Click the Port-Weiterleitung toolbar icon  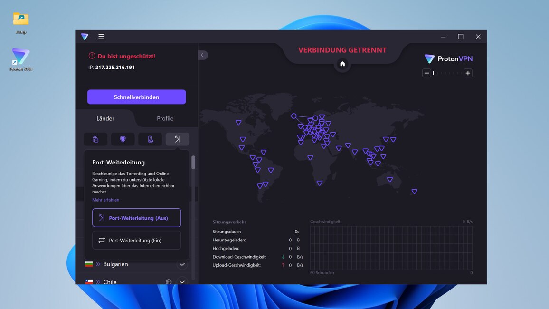178,139
